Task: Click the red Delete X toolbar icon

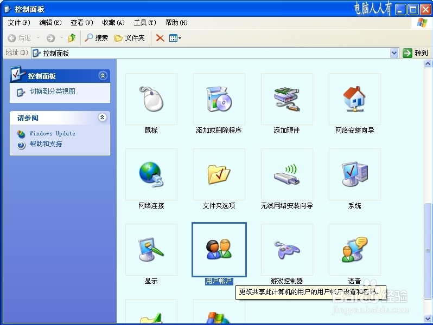Action: coord(160,38)
